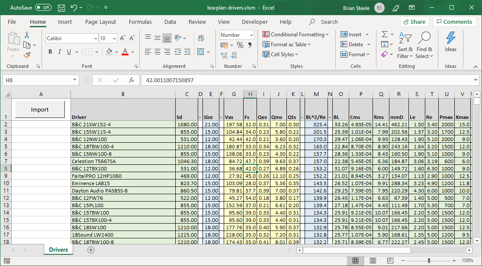
Task: Click the Font Color red A swatch
Action: 125,52
